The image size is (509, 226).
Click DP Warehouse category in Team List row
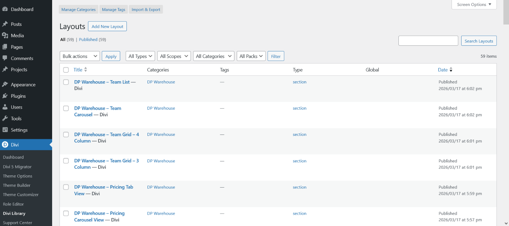[161, 82]
